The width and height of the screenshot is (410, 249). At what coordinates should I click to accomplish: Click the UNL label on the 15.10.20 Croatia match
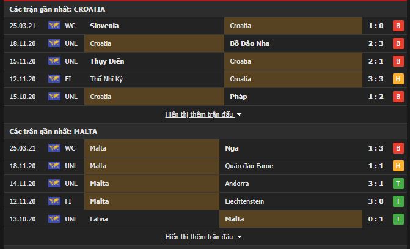(71, 97)
